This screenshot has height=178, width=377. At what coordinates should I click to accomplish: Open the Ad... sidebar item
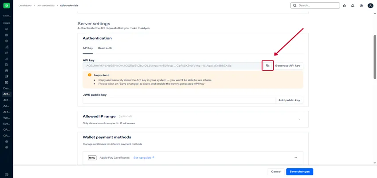(7, 106)
